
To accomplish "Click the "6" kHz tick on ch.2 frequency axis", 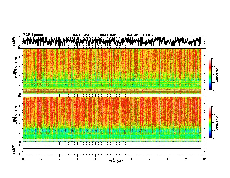I will (20, 115).
